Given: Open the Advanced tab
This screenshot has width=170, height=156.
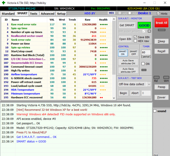Looking at the screenshot, I should [x=47, y=14].
